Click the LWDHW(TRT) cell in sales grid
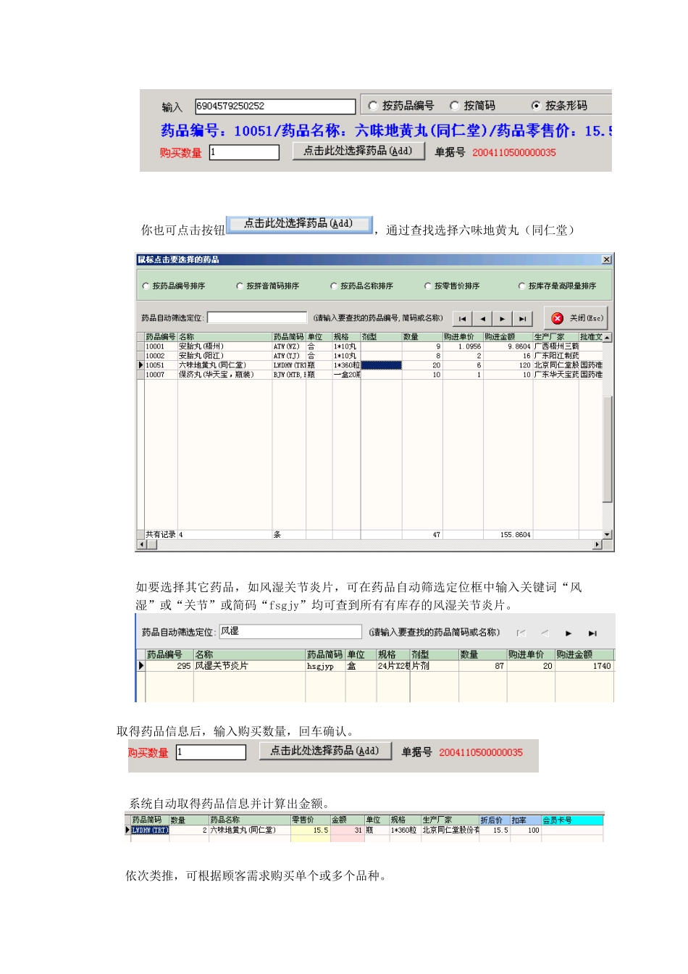This screenshot has width=688, height=974. pos(150,831)
